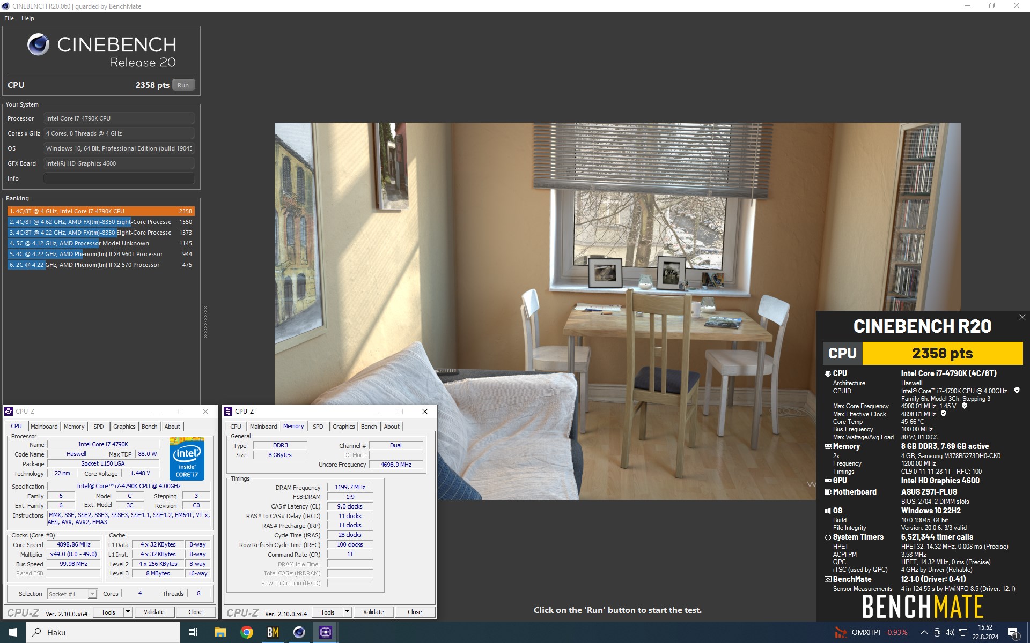
Task: Click OMXHPI stock widget on taskbar
Action: pos(871,632)
